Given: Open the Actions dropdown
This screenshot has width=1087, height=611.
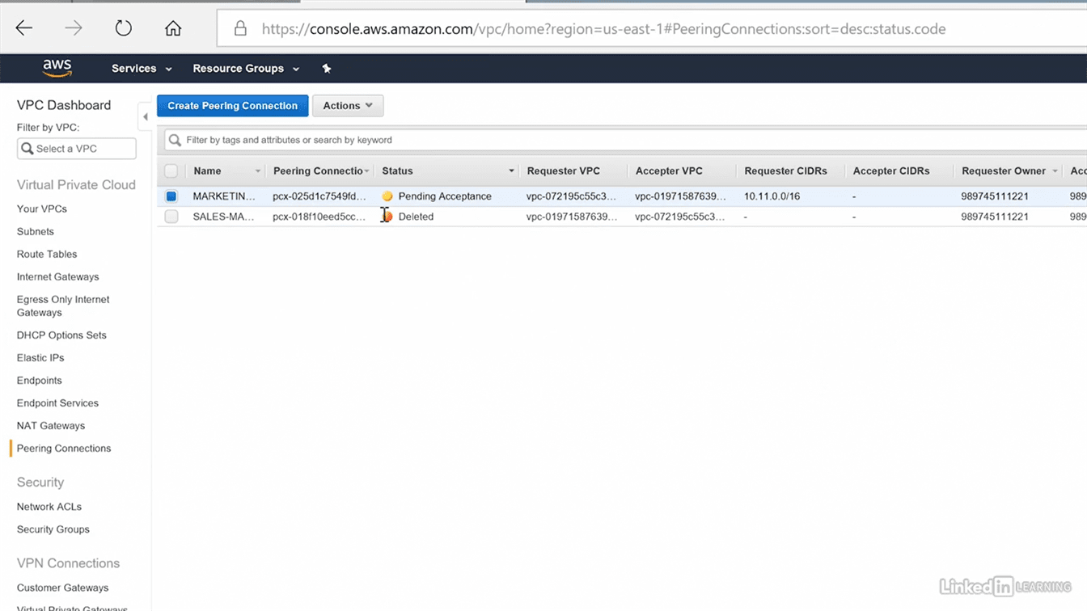Looking at the screenshot, I should [x=348, y=106].
